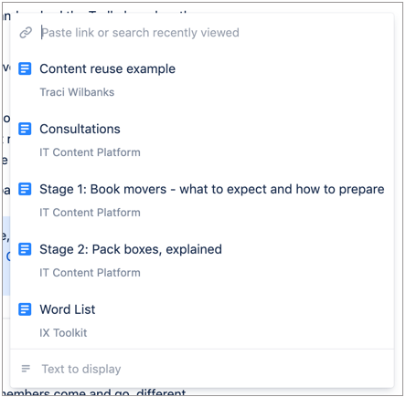Choose the Consultations page result

click(202, 141)
